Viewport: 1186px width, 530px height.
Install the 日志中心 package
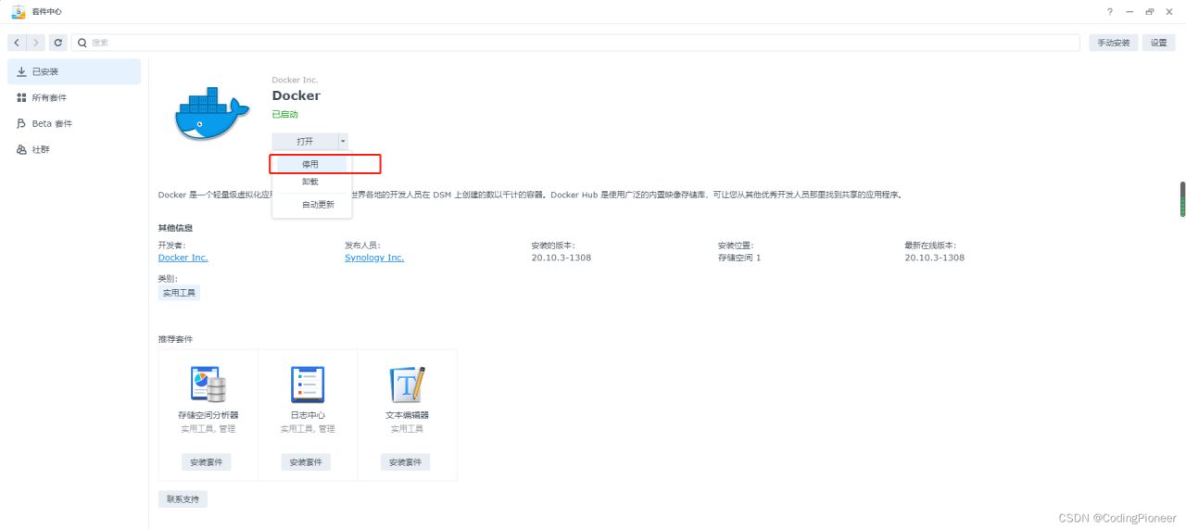(306, 462)
